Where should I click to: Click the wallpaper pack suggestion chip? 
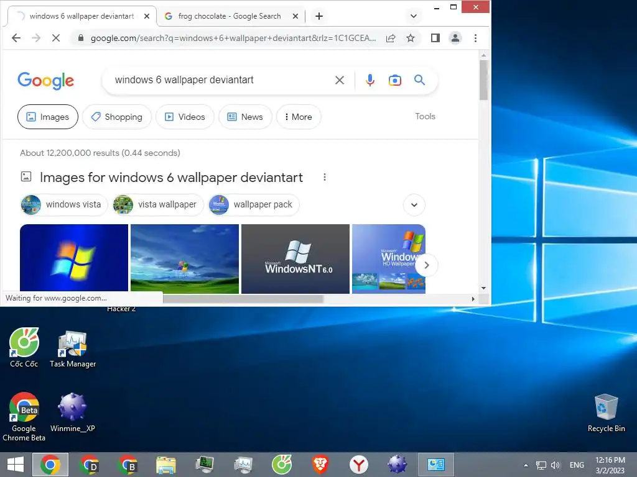pos(254,204)
